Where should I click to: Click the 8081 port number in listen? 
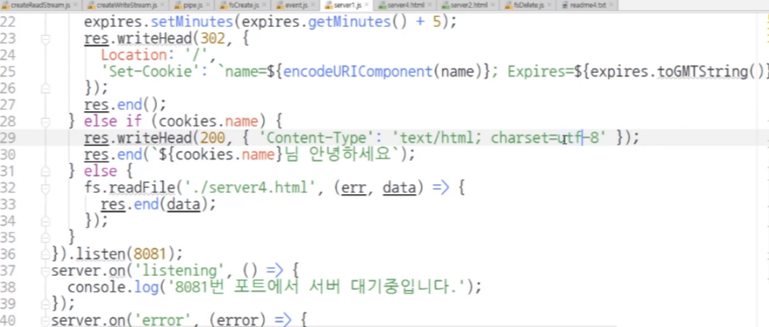(x=150, y=253)
